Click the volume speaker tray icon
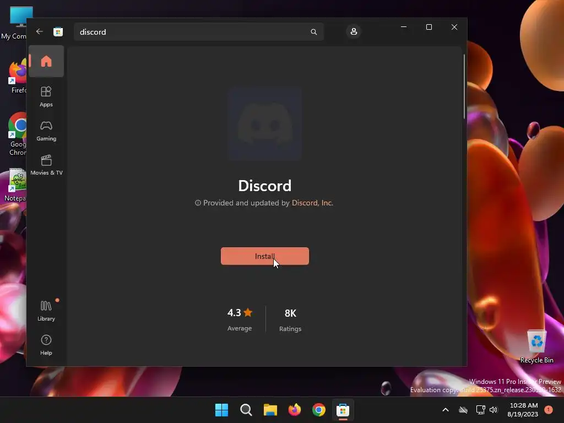The image size is (564, 423). (x=493, y=410)
